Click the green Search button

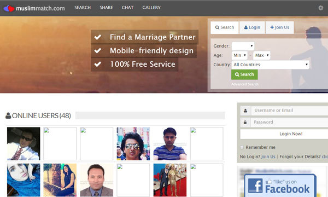(x=244, y=74)
